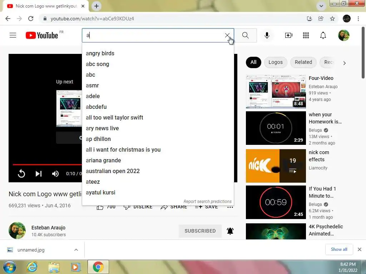Image resolution: width=366 pixels, height=274 pixels.
Task: Open the Create video camera icon
Action: 289,35
